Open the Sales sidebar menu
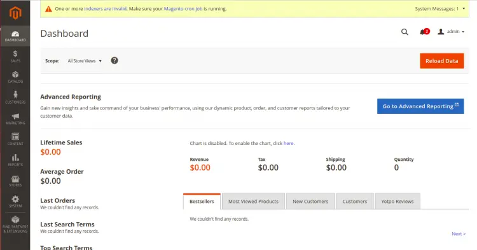 15,57
